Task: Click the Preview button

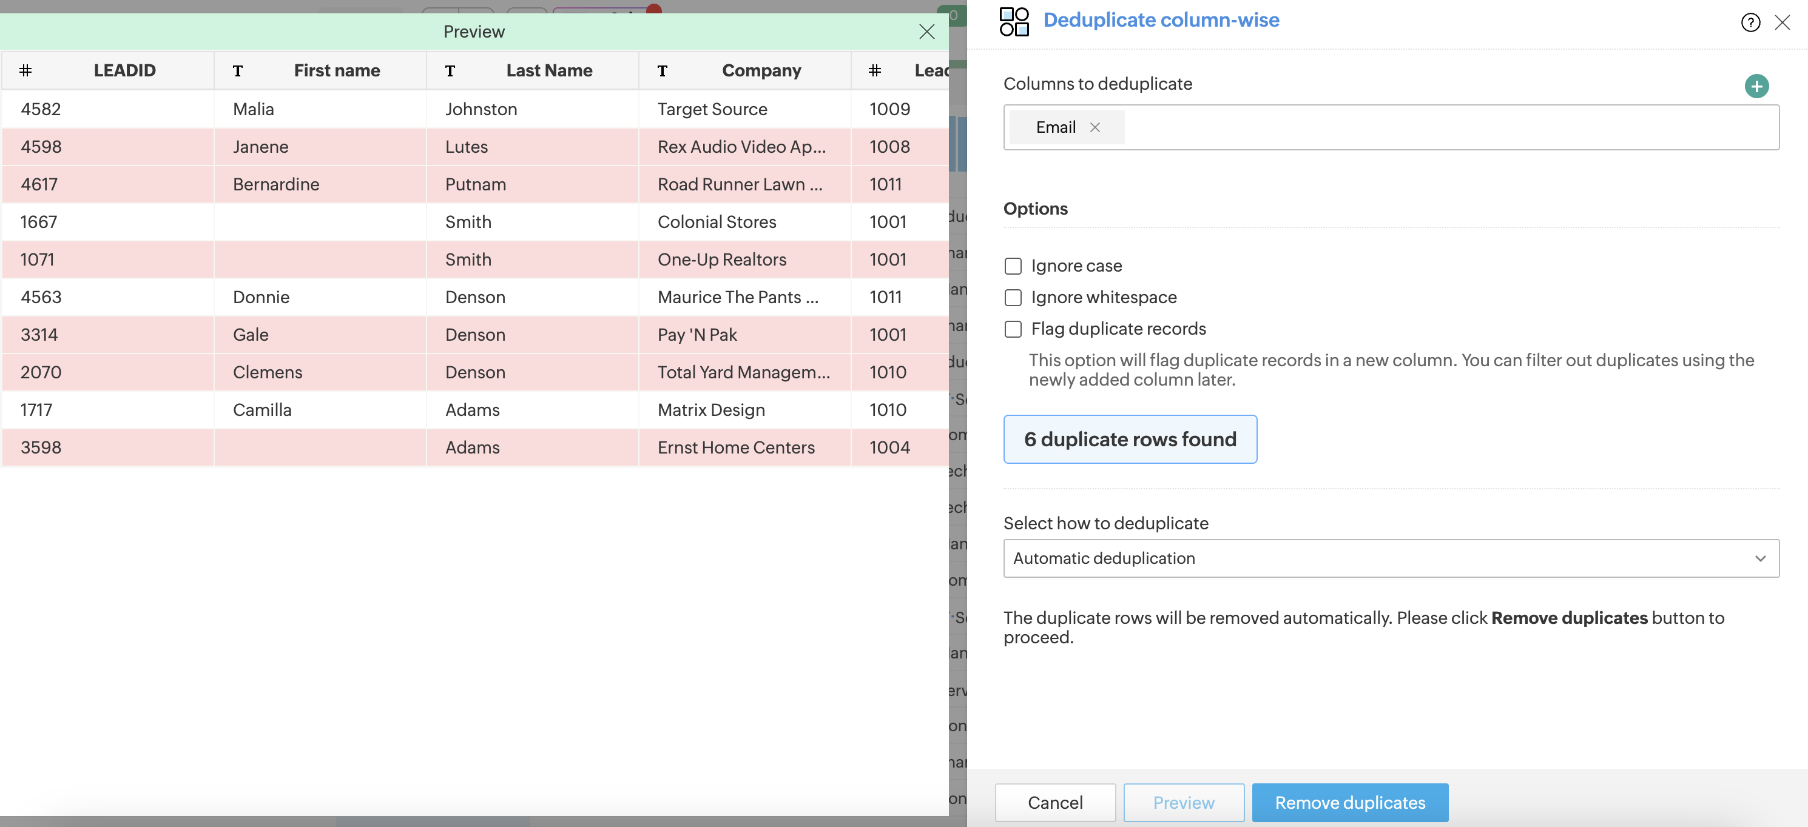Action: click(x=1182, y=802)
